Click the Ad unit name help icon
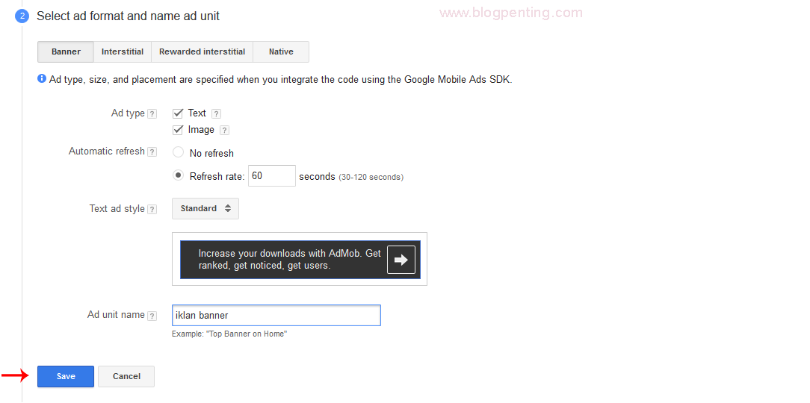This screenshot has height=403, width=810. tap(152, 316)
